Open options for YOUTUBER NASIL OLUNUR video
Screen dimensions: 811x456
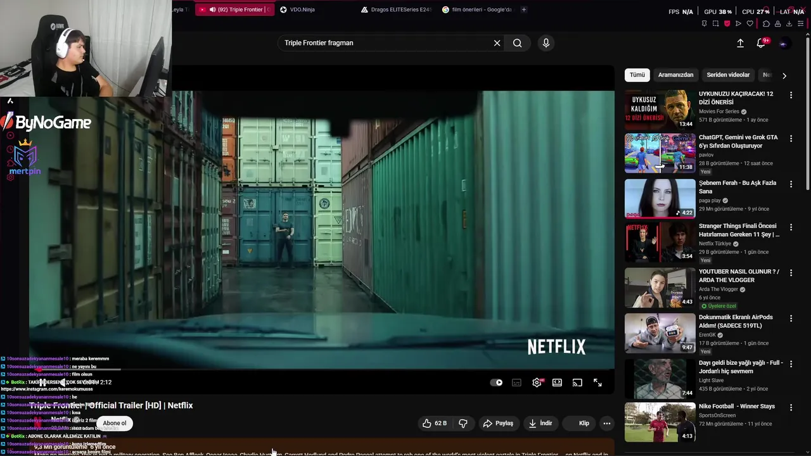pos(791,272)
